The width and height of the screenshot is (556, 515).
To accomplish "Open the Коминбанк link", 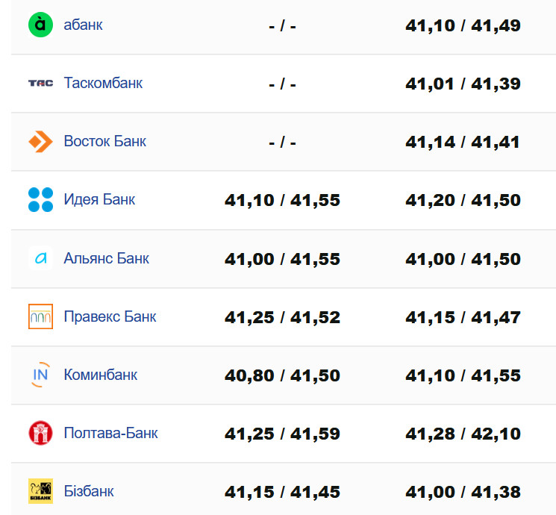I will (101, 375).
